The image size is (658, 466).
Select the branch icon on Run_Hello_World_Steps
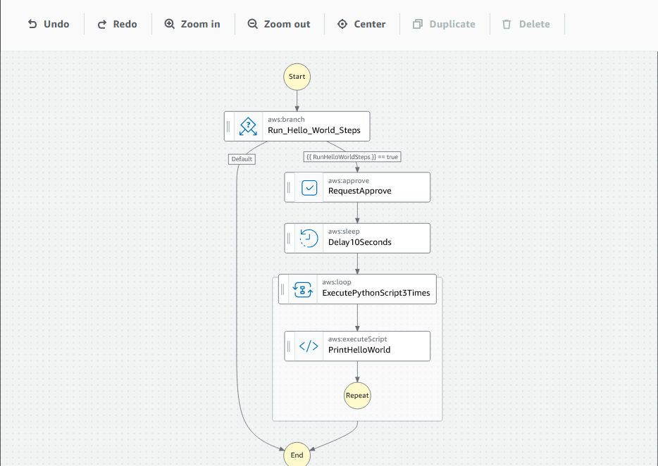pyautogui.click(x=247, y=126)
